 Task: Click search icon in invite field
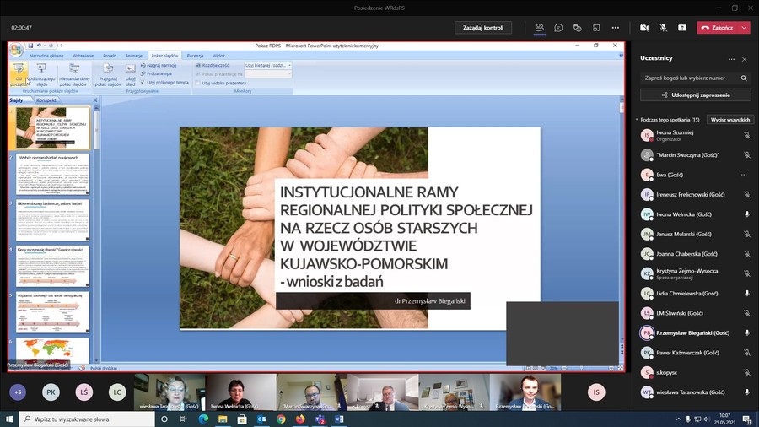744,78
